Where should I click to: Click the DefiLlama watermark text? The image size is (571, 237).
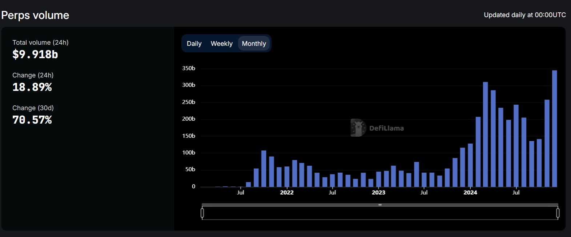(x=386, y=128)
